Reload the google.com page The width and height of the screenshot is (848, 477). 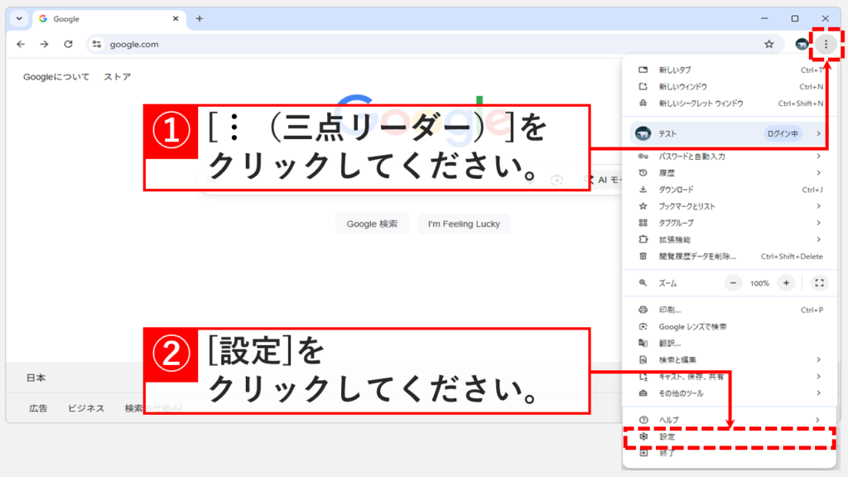(x=68, y=44)
